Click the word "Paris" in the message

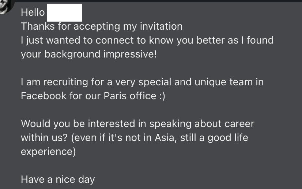click(x=115, y=96)
